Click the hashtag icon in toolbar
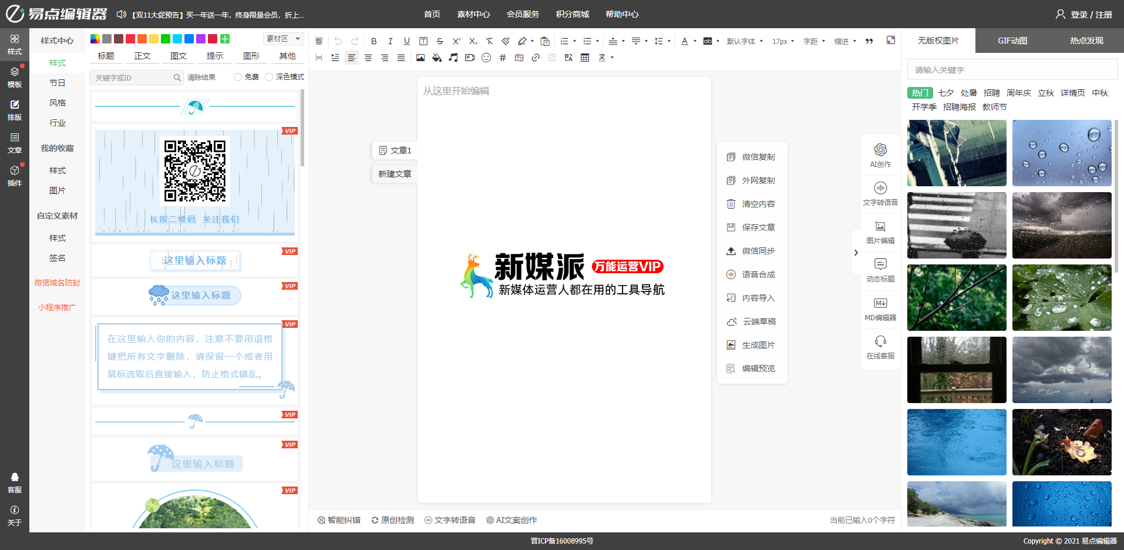This screenshot has height=550, width=1124. [x=503, y=58]
